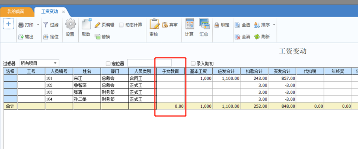Screen dimensions: 358x149
Task: Click the 实发合计 column header
Action: tap(282, 71)
